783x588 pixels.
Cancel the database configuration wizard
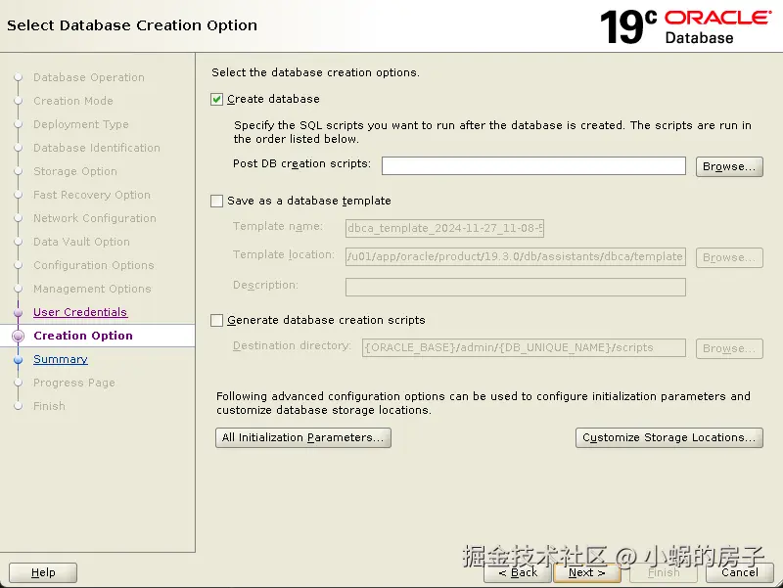(x=740, y=572)
